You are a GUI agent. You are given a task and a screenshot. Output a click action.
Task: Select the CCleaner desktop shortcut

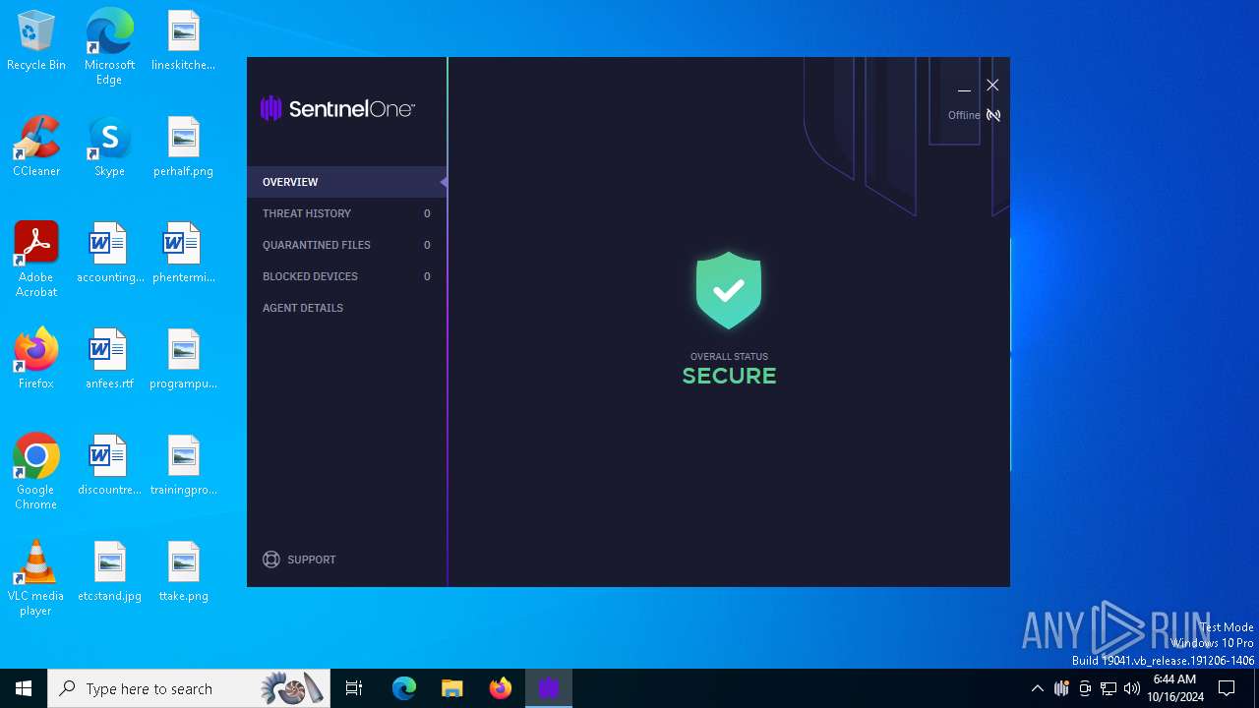click(36, 147)
